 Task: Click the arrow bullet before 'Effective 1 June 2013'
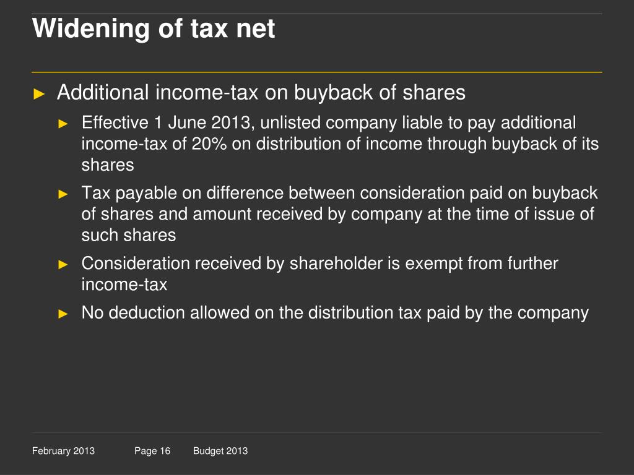pos(63,124)
